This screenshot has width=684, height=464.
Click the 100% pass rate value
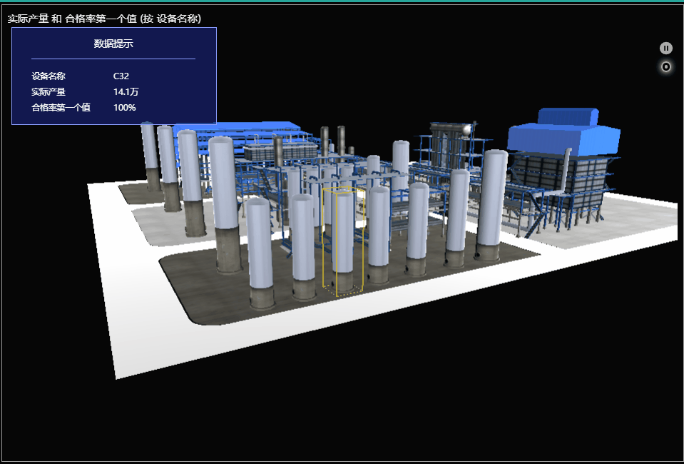(124, 108)
